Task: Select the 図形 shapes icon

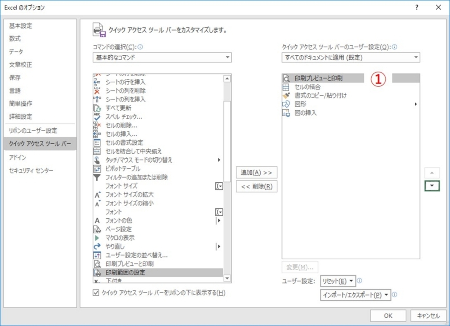Action: coord(286,104)
